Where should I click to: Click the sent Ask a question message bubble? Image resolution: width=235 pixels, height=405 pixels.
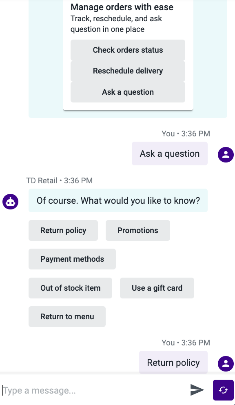170,154
